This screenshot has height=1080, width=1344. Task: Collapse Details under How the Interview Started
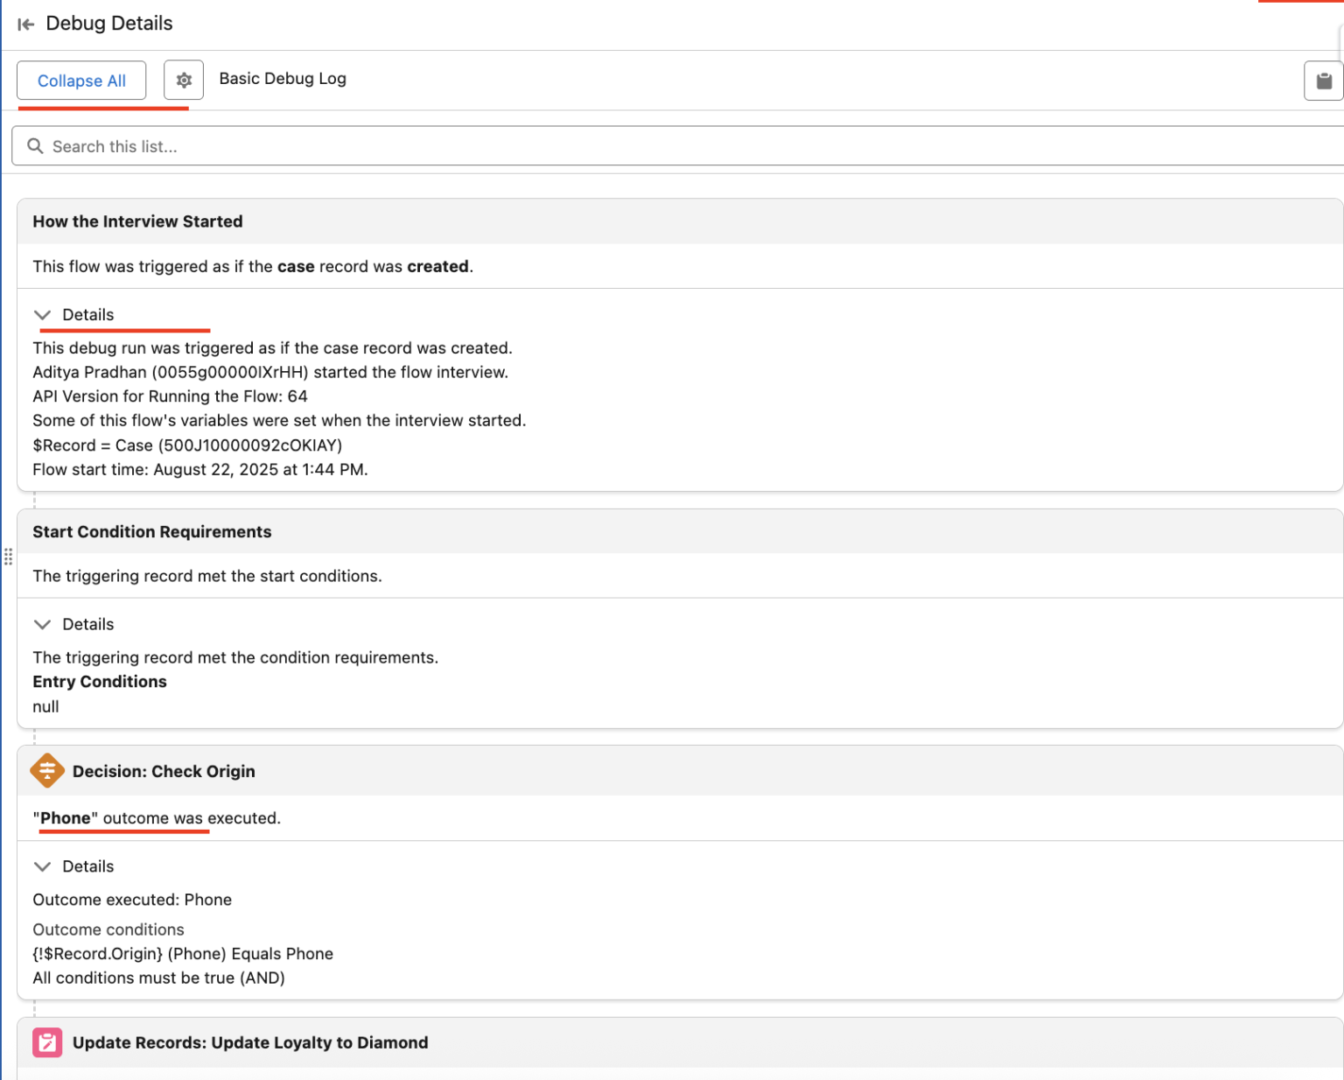click(x=42, y=315)
